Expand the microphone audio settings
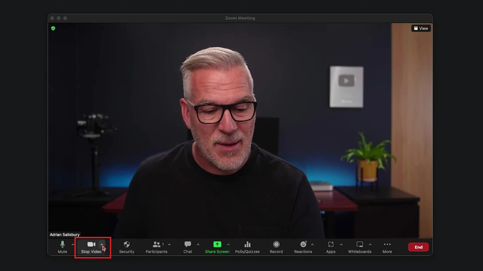The height and width of the screenshot is (271, 483). click(x=73, y=244)
